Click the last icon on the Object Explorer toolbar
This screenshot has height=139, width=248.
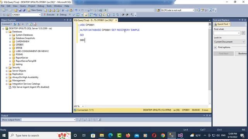[35, 24]
